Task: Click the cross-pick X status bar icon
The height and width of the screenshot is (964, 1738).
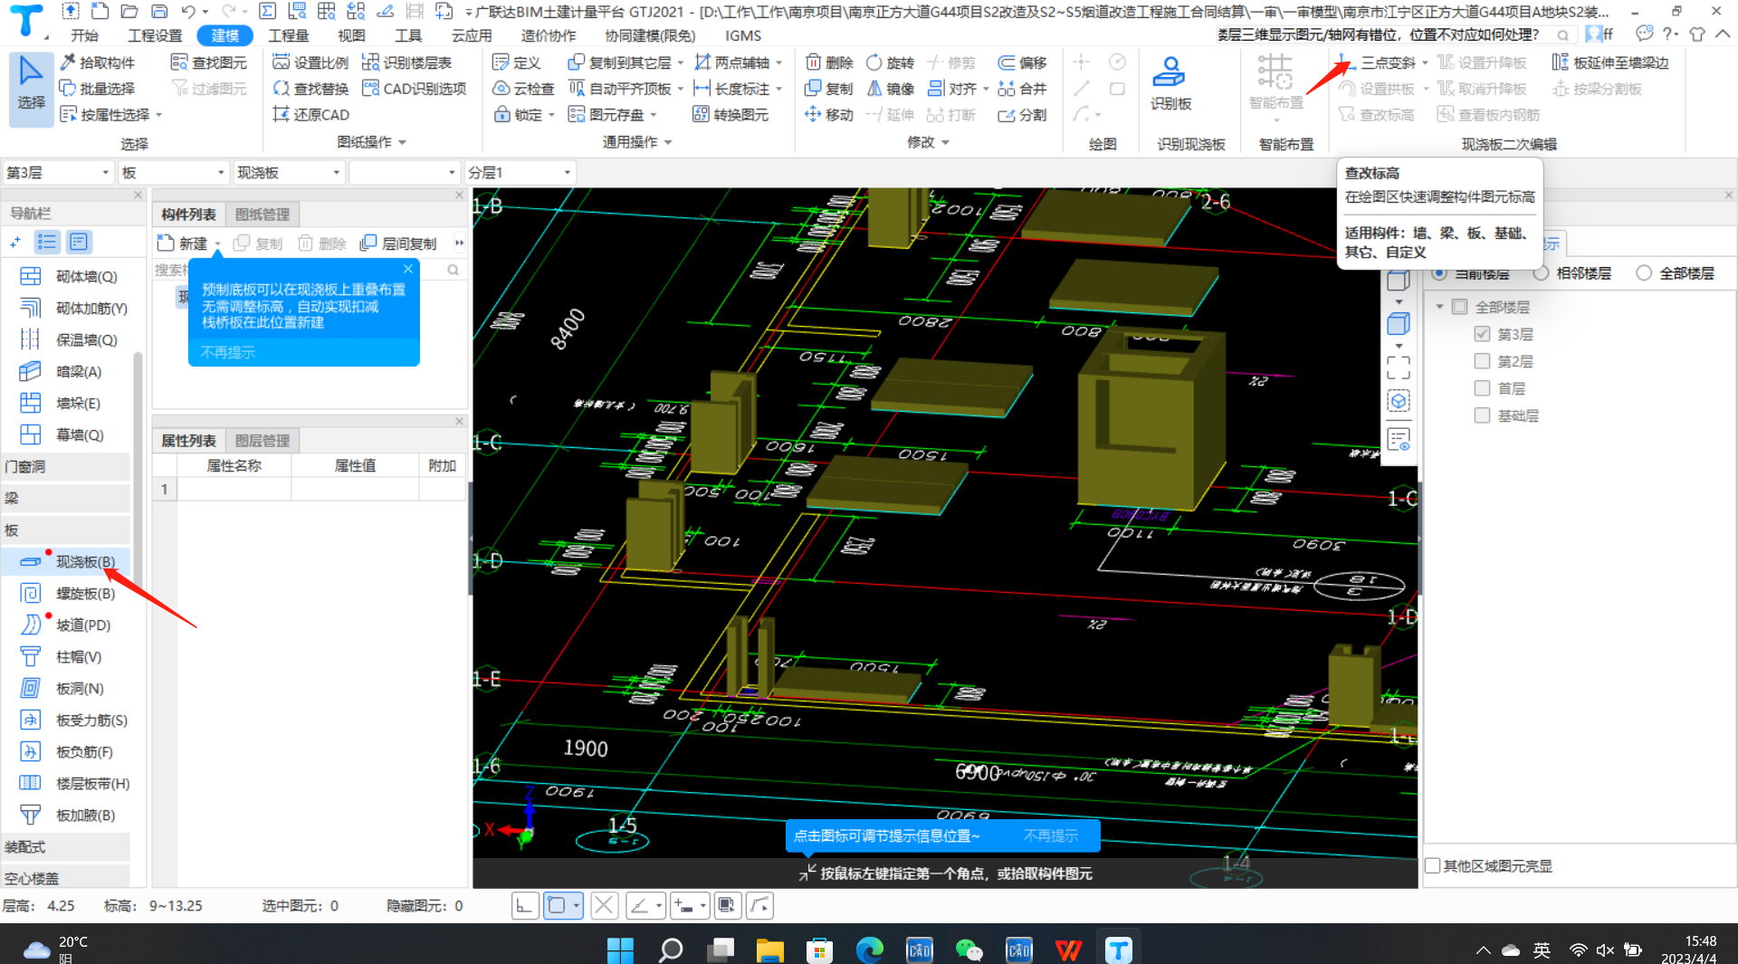Action: [604, 905]
